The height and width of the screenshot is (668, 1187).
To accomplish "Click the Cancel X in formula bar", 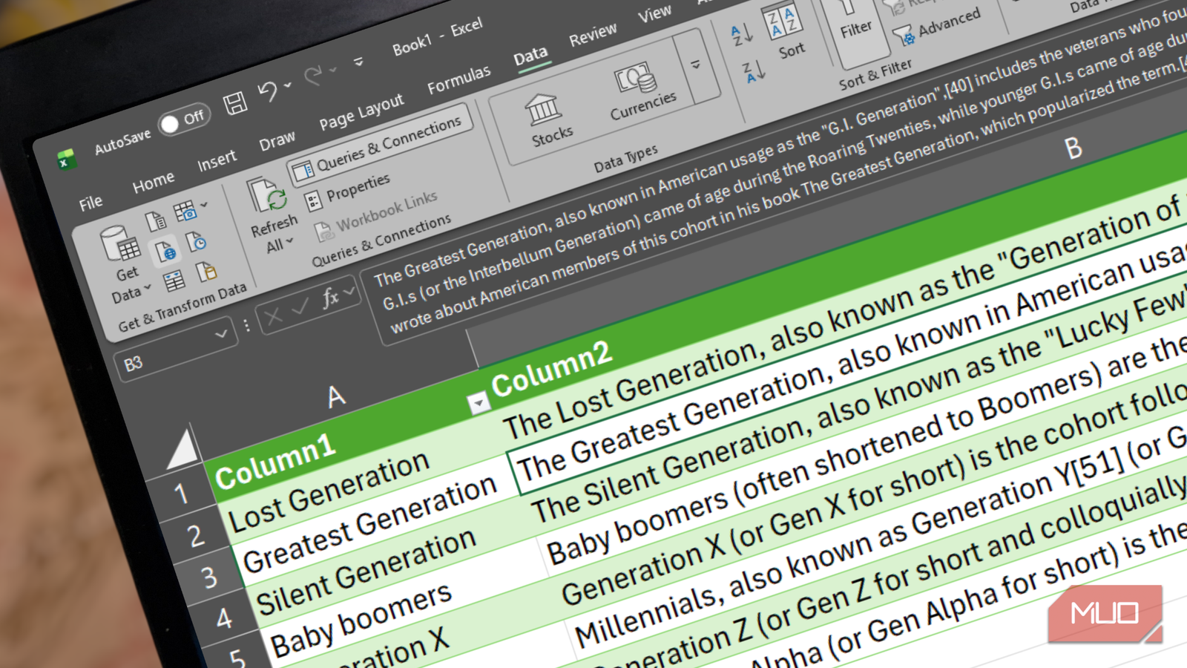I will click(273, 317).
